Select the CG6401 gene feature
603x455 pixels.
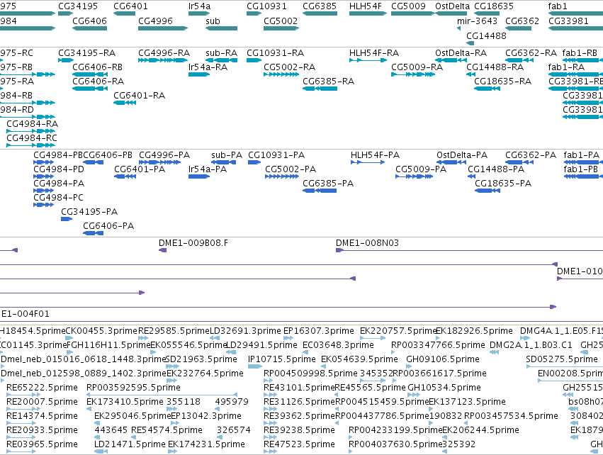point(124,13)
